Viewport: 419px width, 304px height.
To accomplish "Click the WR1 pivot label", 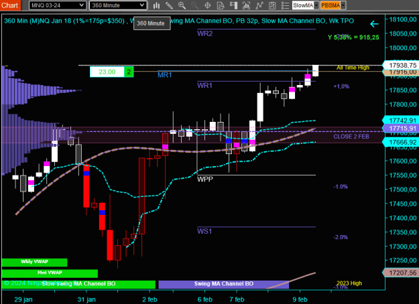I will point(204,86).
